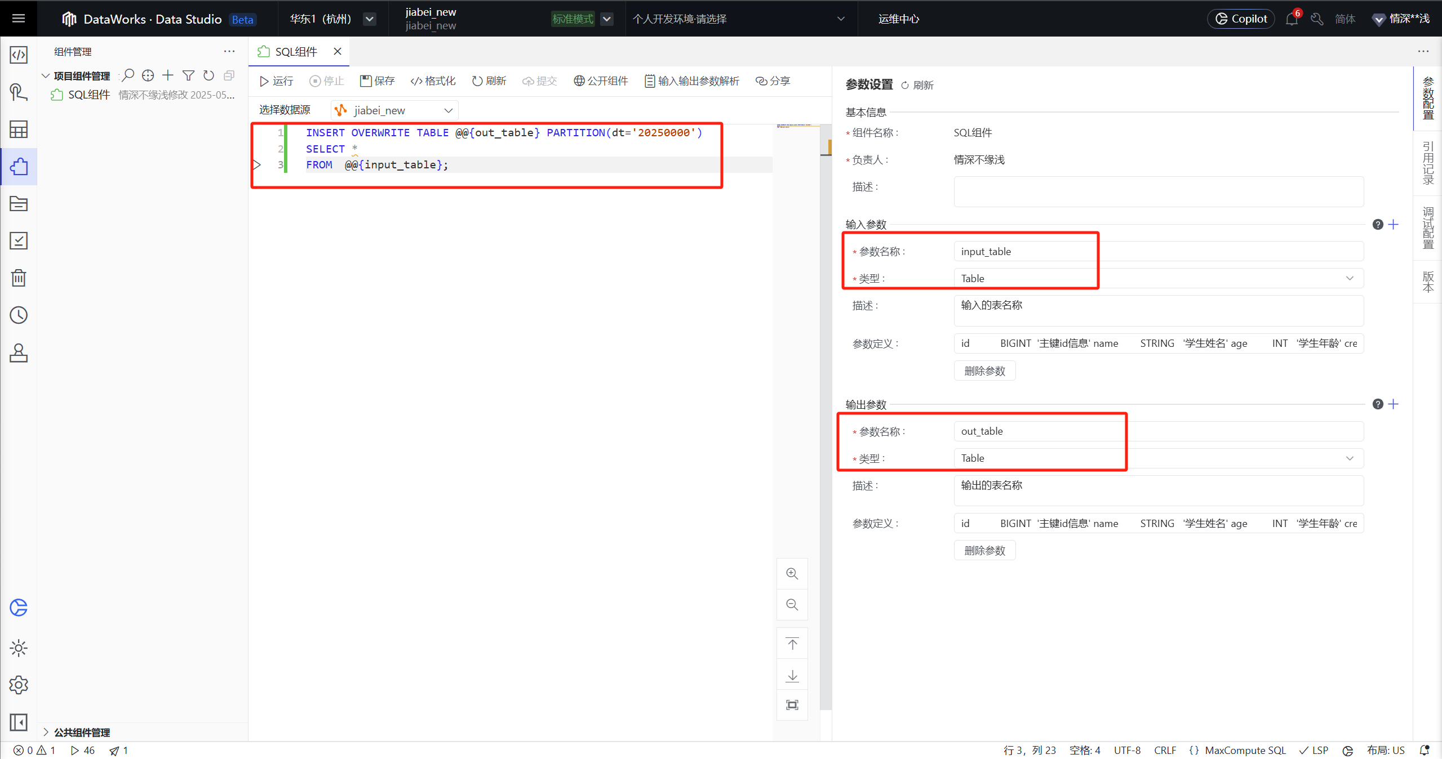Screen dimensions: 1442x759
Task: Click the Copilot button
Action: 1240,19
